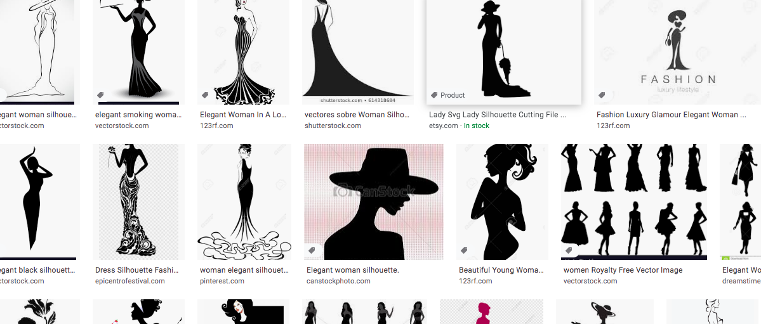Click the tag icon on the striped gown image
The width and height of the screenshot is (761, 324).
[205, 95]
